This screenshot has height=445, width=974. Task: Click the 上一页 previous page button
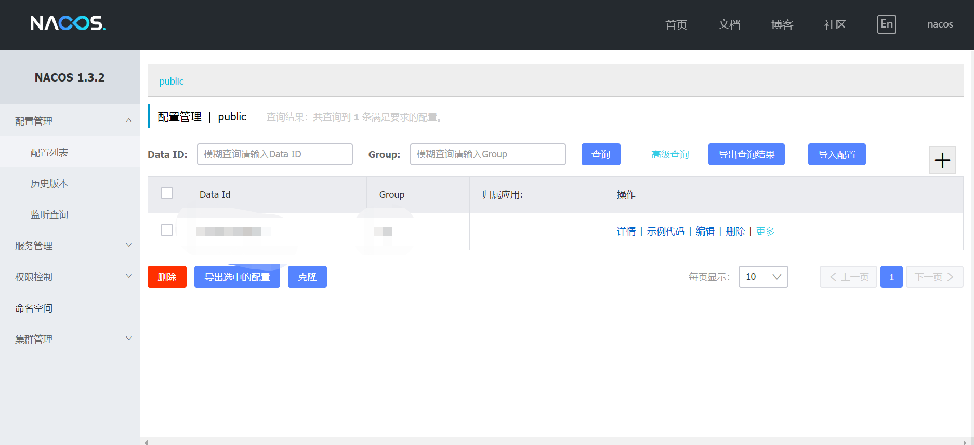[848, 277]
